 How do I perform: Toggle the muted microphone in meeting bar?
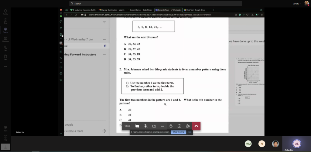tap(145, 126)
